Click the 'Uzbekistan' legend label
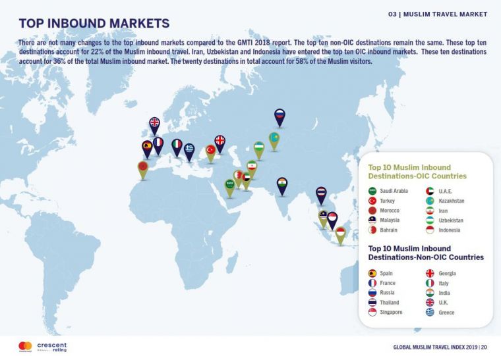This screenshot has height=356, width=501. click(x=450, y=220)
